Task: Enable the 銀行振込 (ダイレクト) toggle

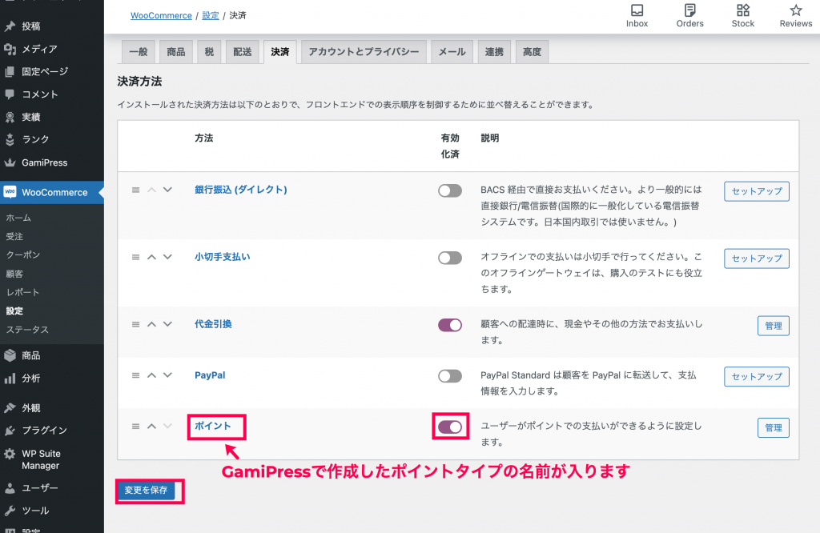Action: coord(450,190)
